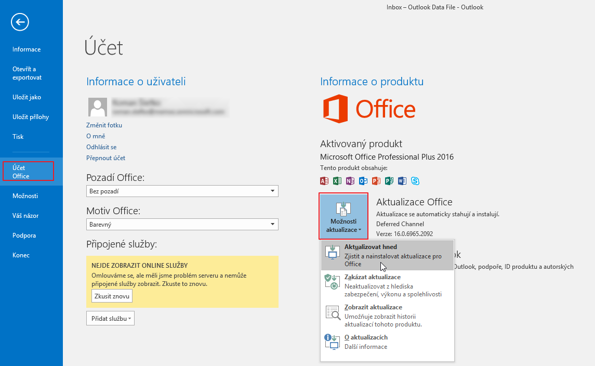This screenshot has height=366, width=595.
Task: Click the Aktualizace Office heading
Action: (414, 202)
